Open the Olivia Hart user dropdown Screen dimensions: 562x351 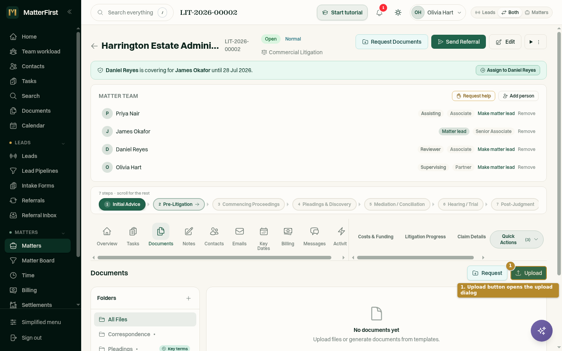[438, 12]
